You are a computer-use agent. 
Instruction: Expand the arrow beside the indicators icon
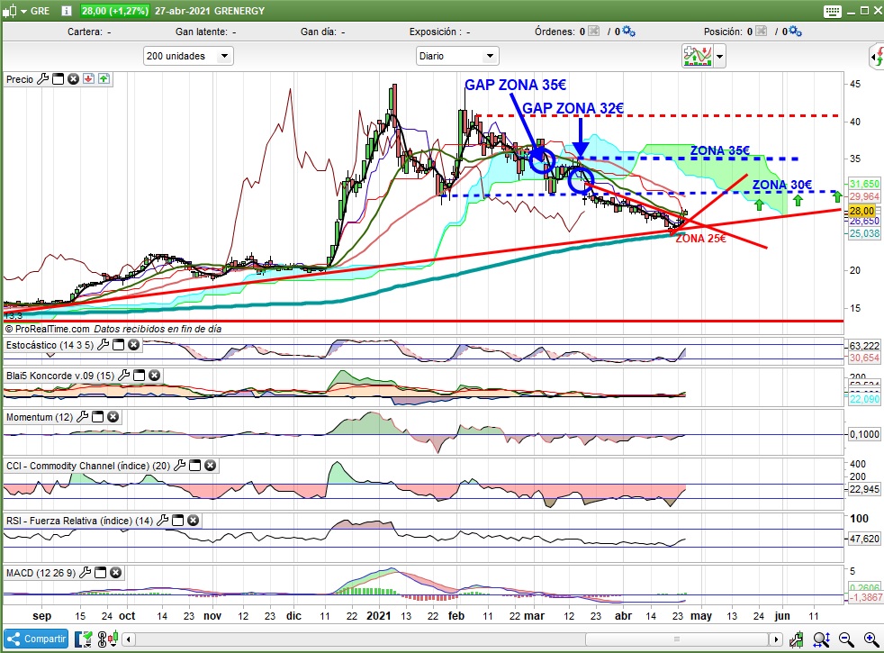[719, 57]
